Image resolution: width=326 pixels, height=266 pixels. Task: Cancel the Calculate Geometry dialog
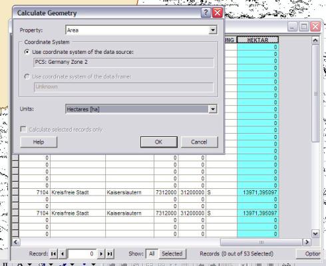(200, 142)
